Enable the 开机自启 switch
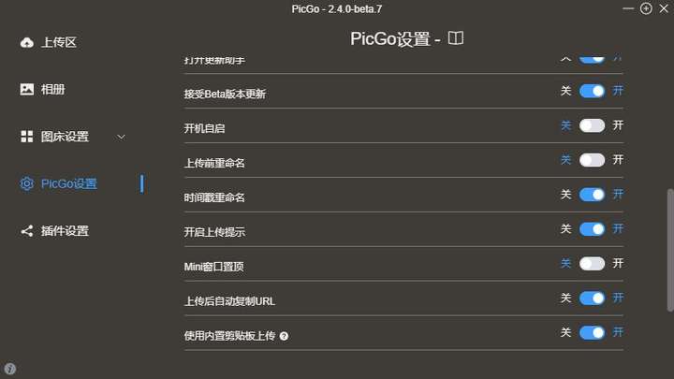The height and width of the screenshot is (379, 674). [x=592, y=125]
